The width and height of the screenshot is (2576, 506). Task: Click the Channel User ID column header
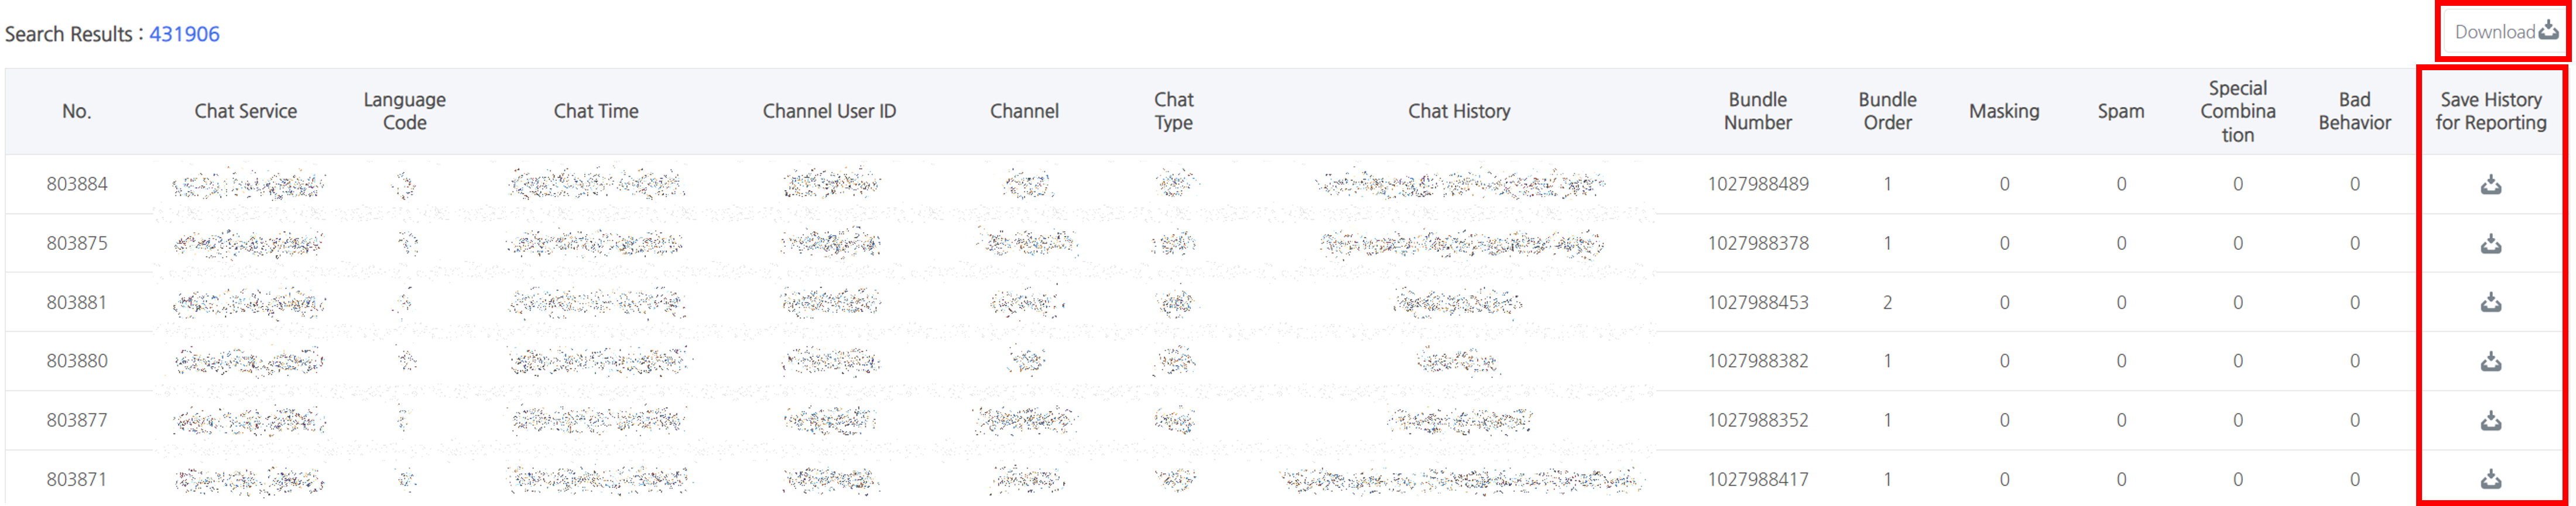[829, 111]
